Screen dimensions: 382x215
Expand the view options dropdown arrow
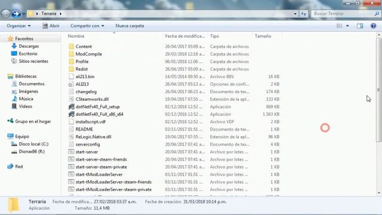pyautogui.click(x=347, y=26)
